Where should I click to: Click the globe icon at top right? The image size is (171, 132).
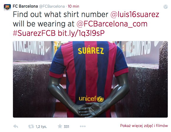click(165, 7)
